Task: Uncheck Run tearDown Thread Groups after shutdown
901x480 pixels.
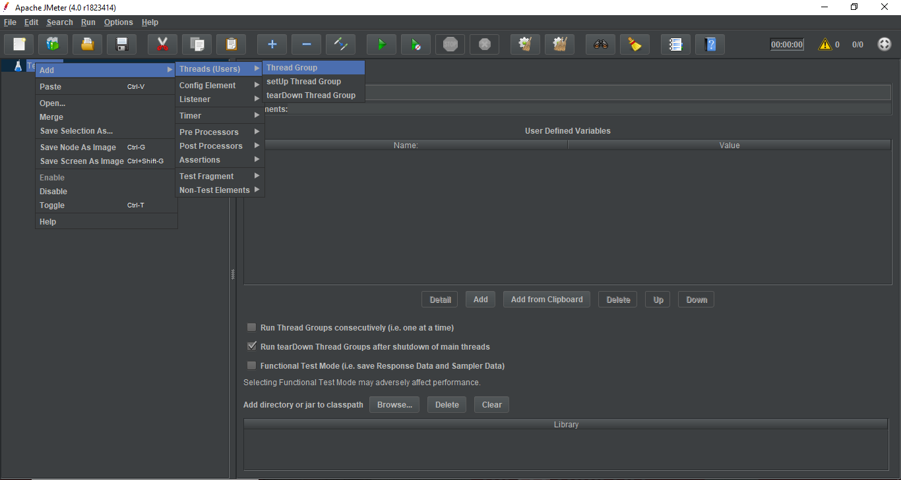Action: pos(251,346)
